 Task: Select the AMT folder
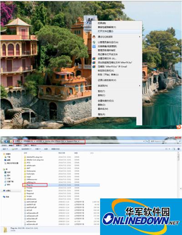point(27,168)
